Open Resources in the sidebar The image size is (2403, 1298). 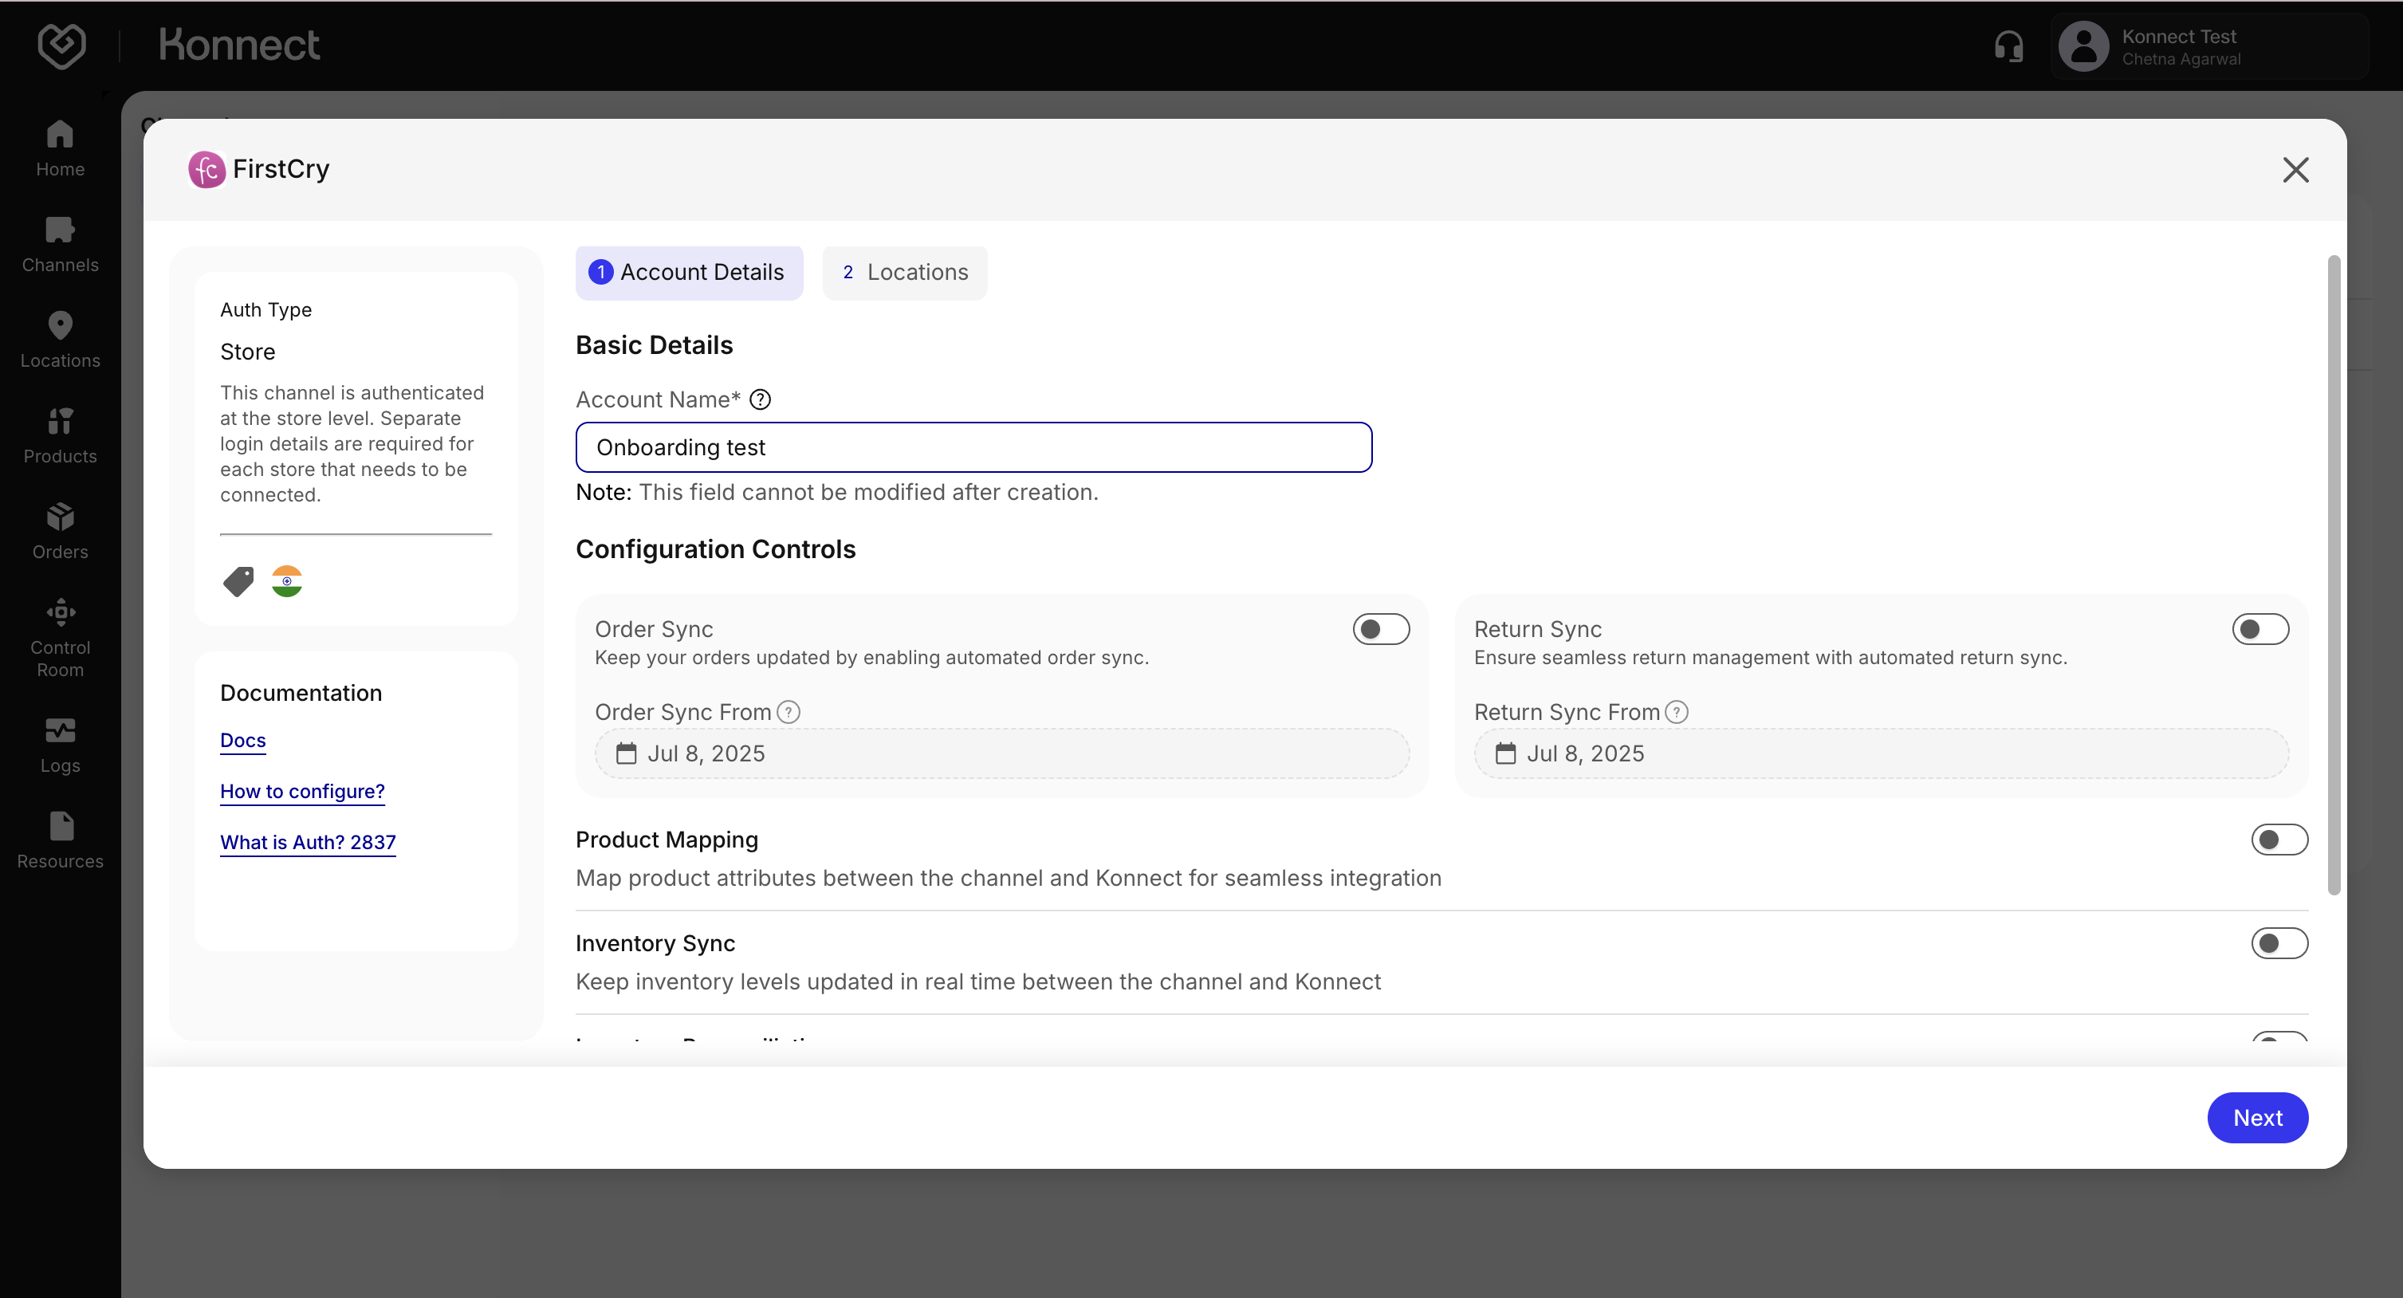pyautogui.click(x=60, y=841)
